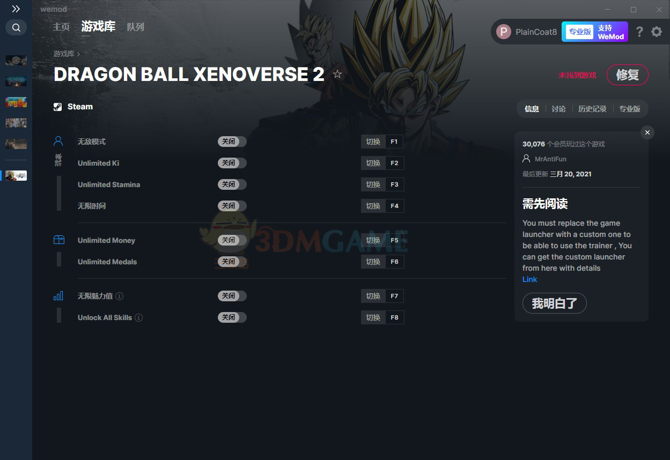Screen dimensions: 670x460
Task: Enable Unlock All Skills switch
Action: pos(232,317)
